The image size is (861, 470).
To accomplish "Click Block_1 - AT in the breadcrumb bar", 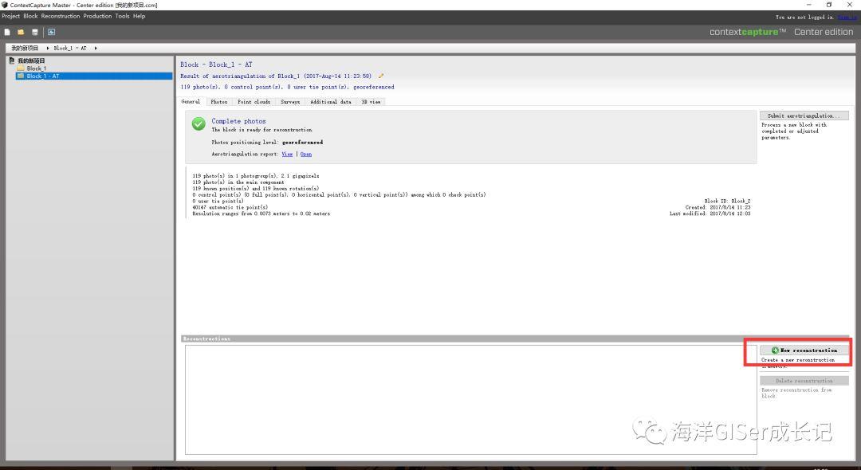I will pyautogui.click(x=70, y=49).
